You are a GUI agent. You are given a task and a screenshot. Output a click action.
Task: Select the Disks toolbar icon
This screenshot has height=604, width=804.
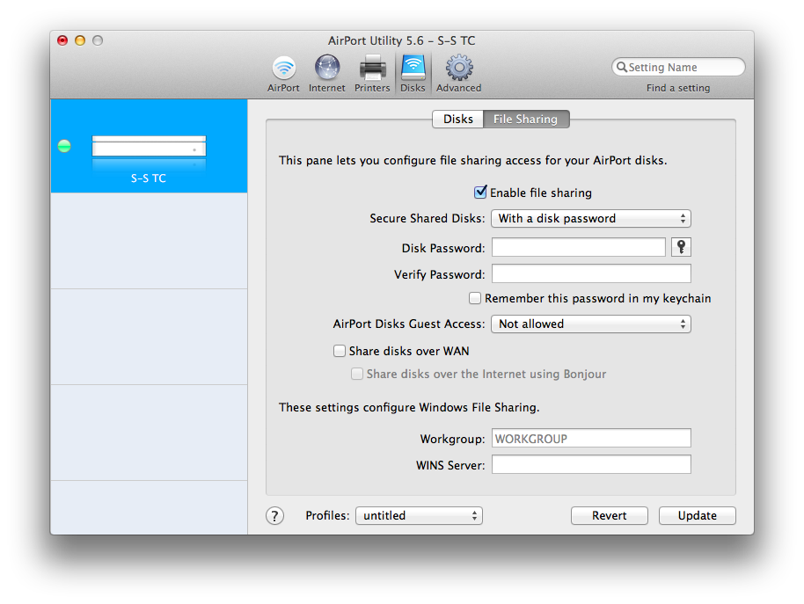pos(413,73)
